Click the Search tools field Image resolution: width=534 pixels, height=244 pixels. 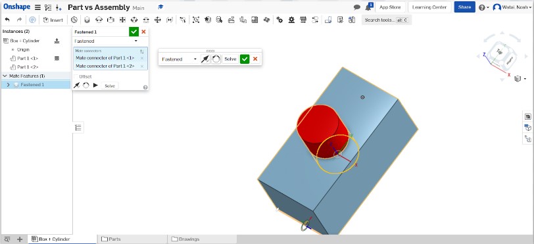(x=386, y=20)
